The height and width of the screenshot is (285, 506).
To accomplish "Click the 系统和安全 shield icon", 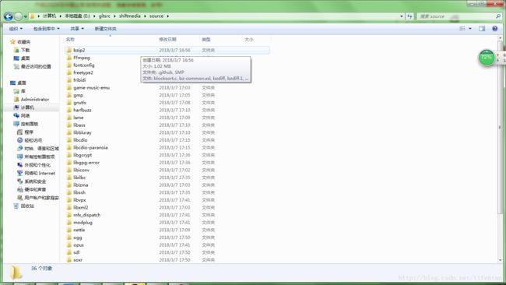I will click(x=19, y=181).
